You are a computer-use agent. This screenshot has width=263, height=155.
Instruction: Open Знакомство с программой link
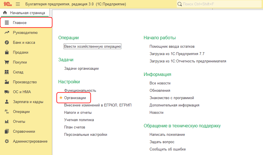(x=172, y=98)
